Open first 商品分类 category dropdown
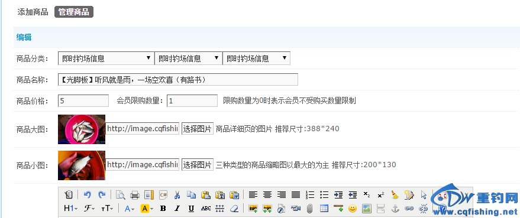Image resolution: width=520 pixels, height=218 pixels. tap(106, 58)
